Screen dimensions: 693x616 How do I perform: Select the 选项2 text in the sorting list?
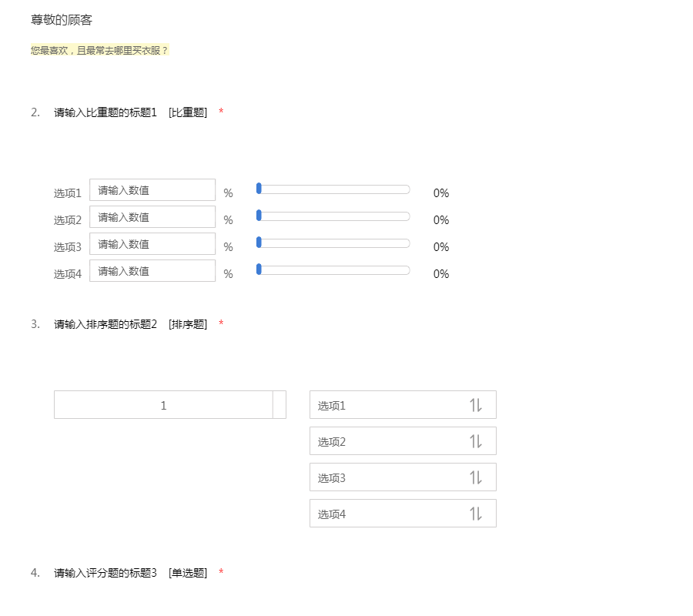coord(332,442)
